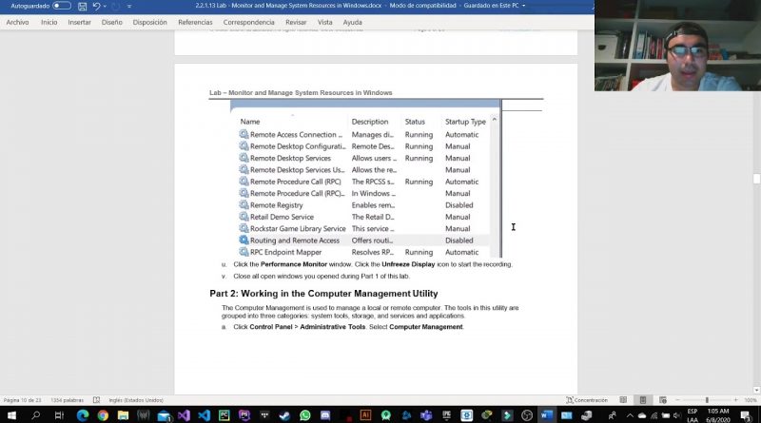Switch to Web Layout view icon
The height and width of the screenshot is (423, 761).
662,400
